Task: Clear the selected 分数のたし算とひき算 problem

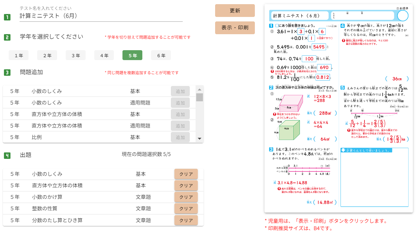Action: pyautogui.click(x=186, y=220)
